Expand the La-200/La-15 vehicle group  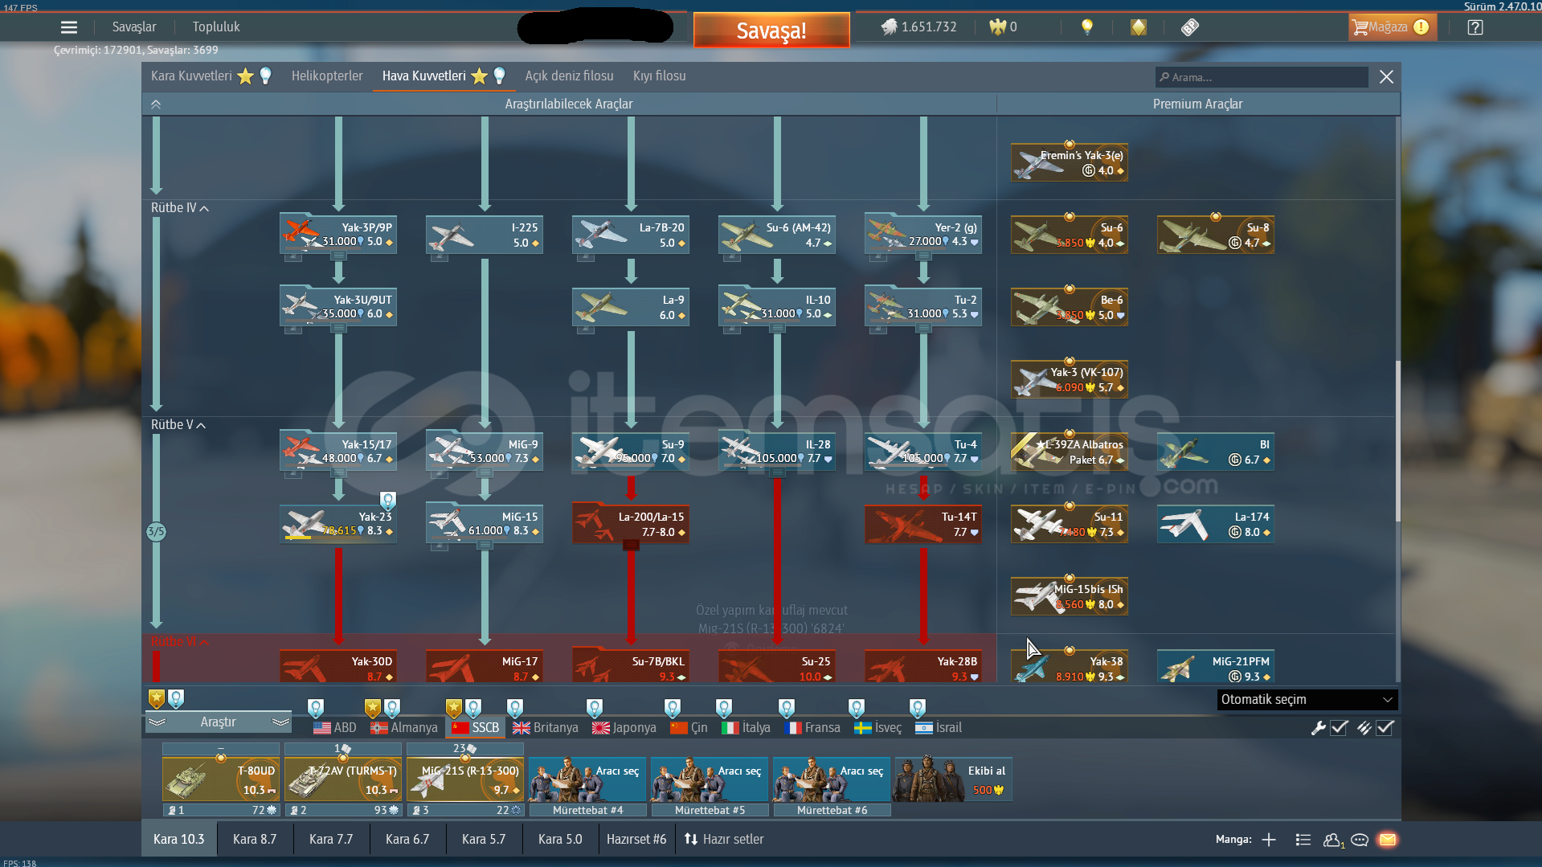[x=631, y=546]
